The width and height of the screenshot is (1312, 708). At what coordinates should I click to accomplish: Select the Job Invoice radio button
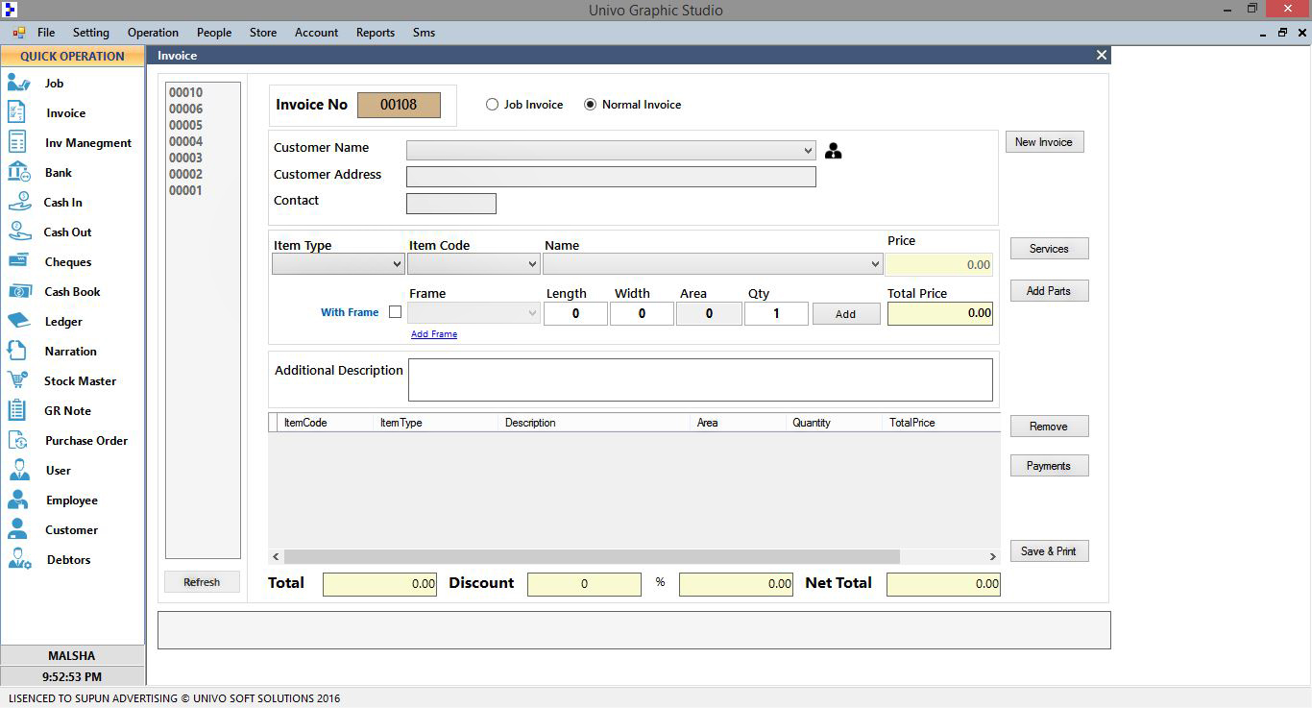click(493, 105)
